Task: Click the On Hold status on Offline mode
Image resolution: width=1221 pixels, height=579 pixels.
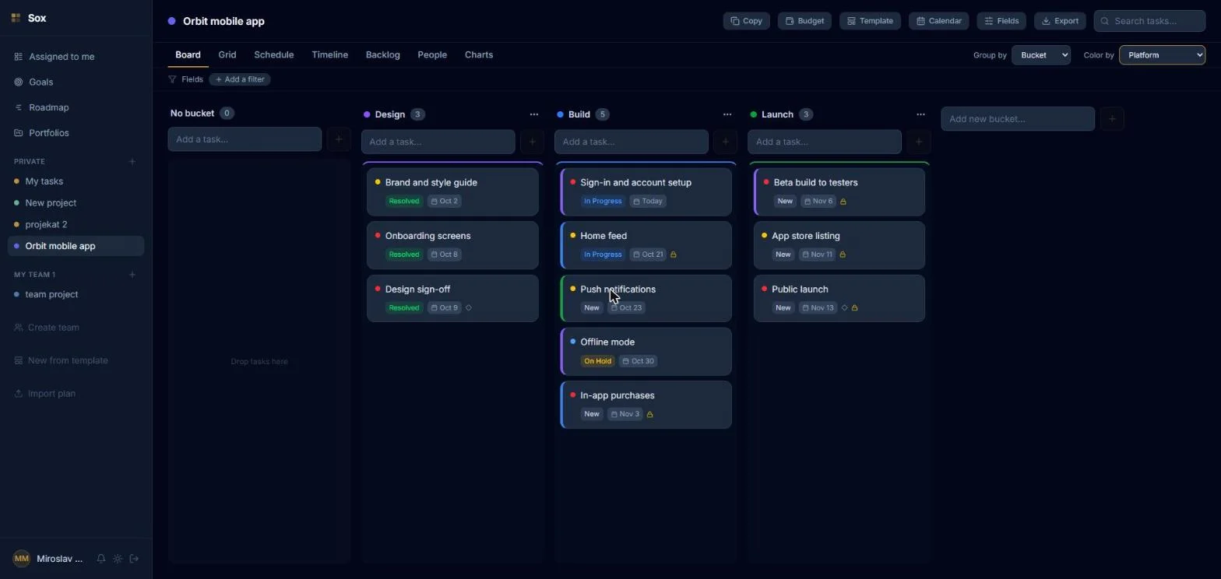Action: (597, 361)
